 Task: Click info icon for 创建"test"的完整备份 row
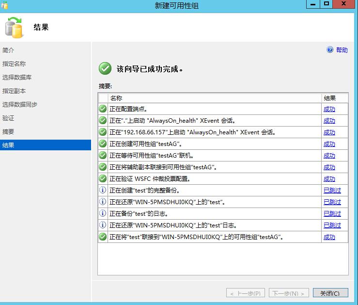point(103,190)
